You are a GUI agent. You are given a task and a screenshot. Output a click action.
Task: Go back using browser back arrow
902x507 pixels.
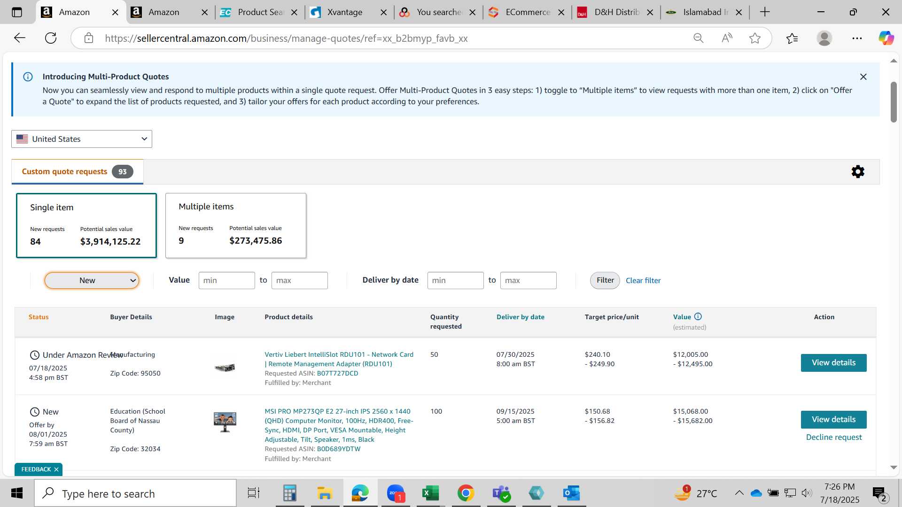pyautogui.click(x=19, y=38)
